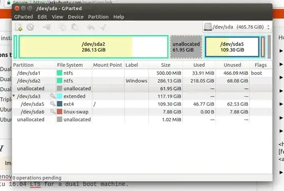This screenshot has width=284, height=191.
Task: Open the View menu
Action: (57, 17)
